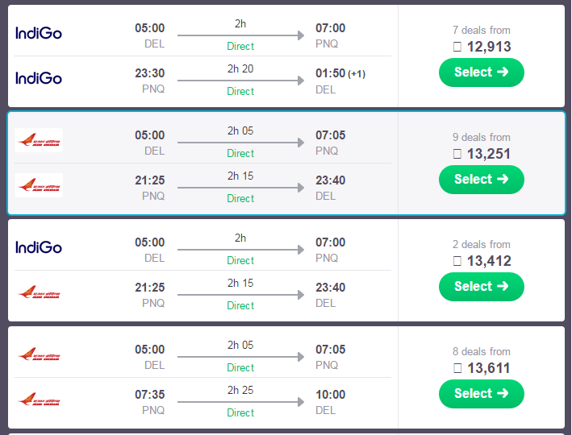The image size is (572, 435).
Task: Click the '8 deals from' label
Action: pos(481,351)
